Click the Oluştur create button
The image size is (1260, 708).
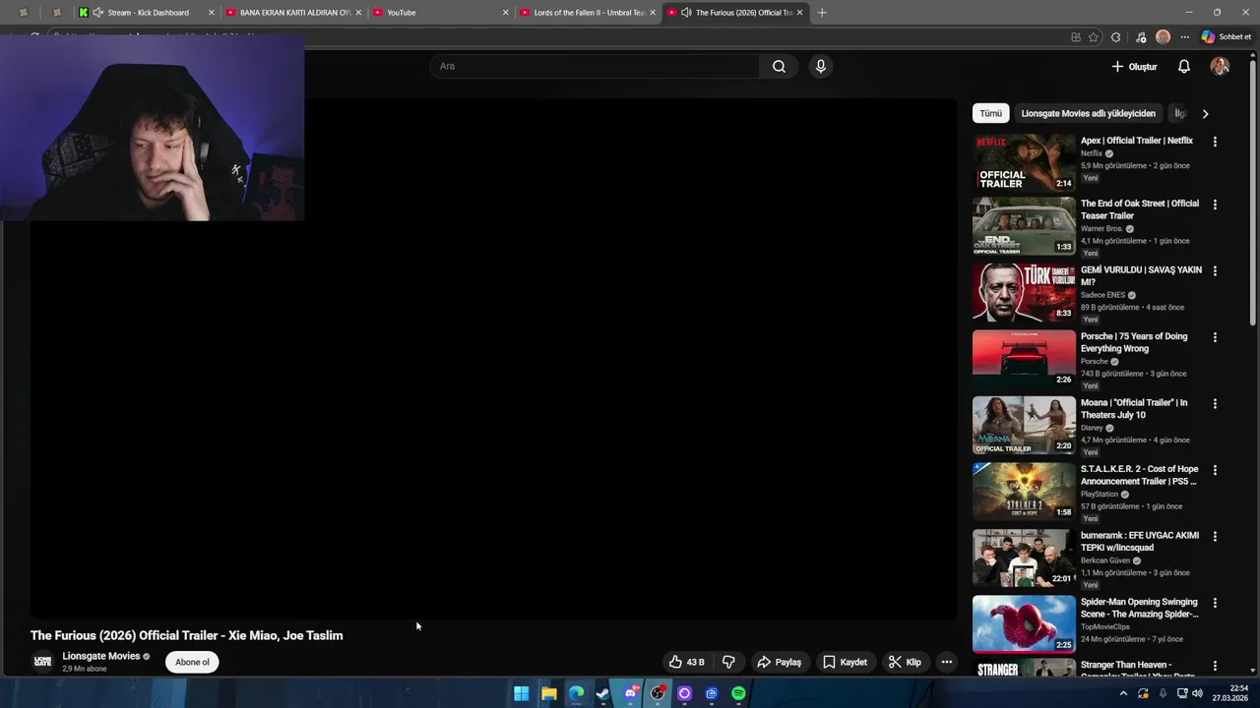click(x=1134, y=66)
